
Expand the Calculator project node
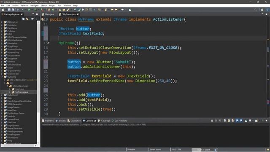click(x=2, y=25)
